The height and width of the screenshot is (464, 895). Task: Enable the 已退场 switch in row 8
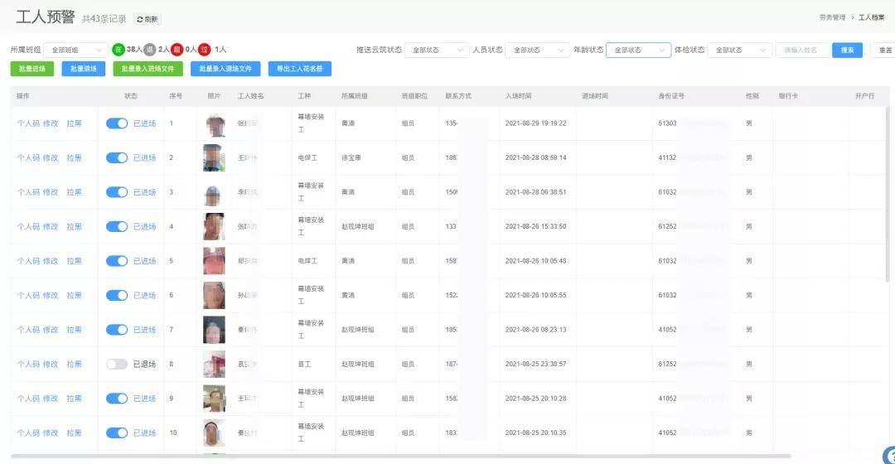pos(117,364)
